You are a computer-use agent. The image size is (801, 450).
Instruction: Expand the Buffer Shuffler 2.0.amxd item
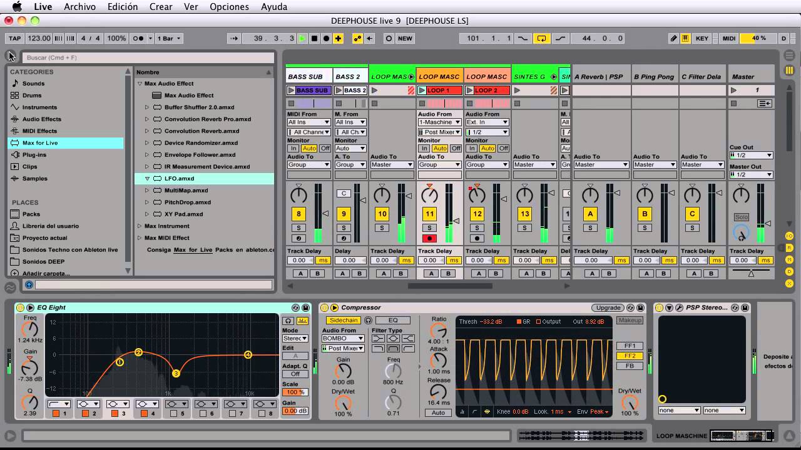(148, 107)
